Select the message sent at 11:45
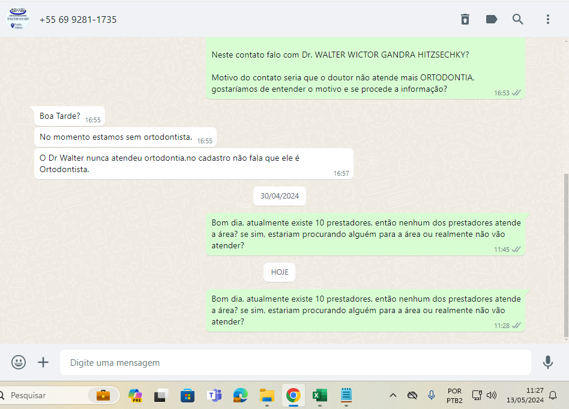Screen dimensions: 569x409 click(x=366, y=234)
